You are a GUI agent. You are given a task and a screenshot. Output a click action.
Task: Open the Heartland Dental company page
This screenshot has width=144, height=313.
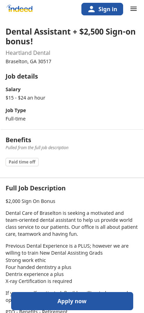(28, 53)
